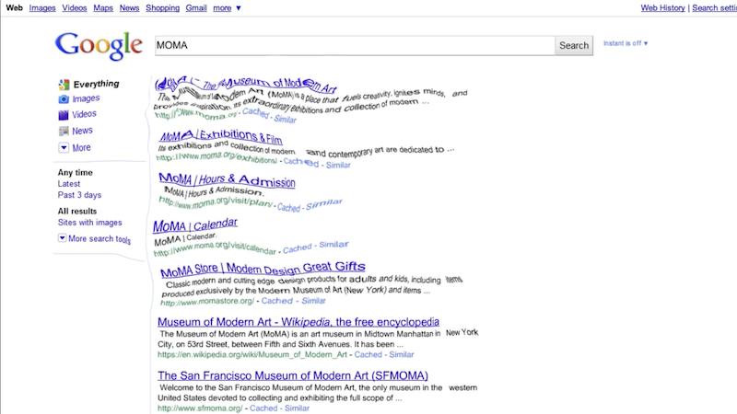The height and width of the screenshot is (414, 737).
Task: Open MoMA Calendar result title
Action: pos(195,225)
